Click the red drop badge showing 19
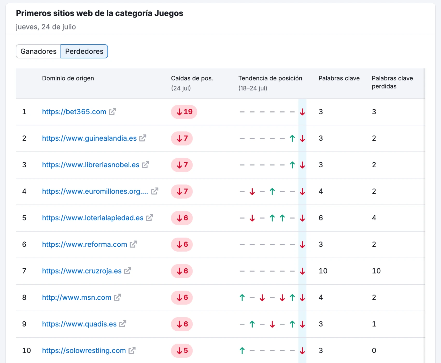This screenshot has width=441, height=363. pyautogui.click(x=184, y=112)
